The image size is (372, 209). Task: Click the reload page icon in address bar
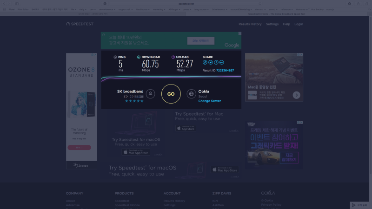260,4
